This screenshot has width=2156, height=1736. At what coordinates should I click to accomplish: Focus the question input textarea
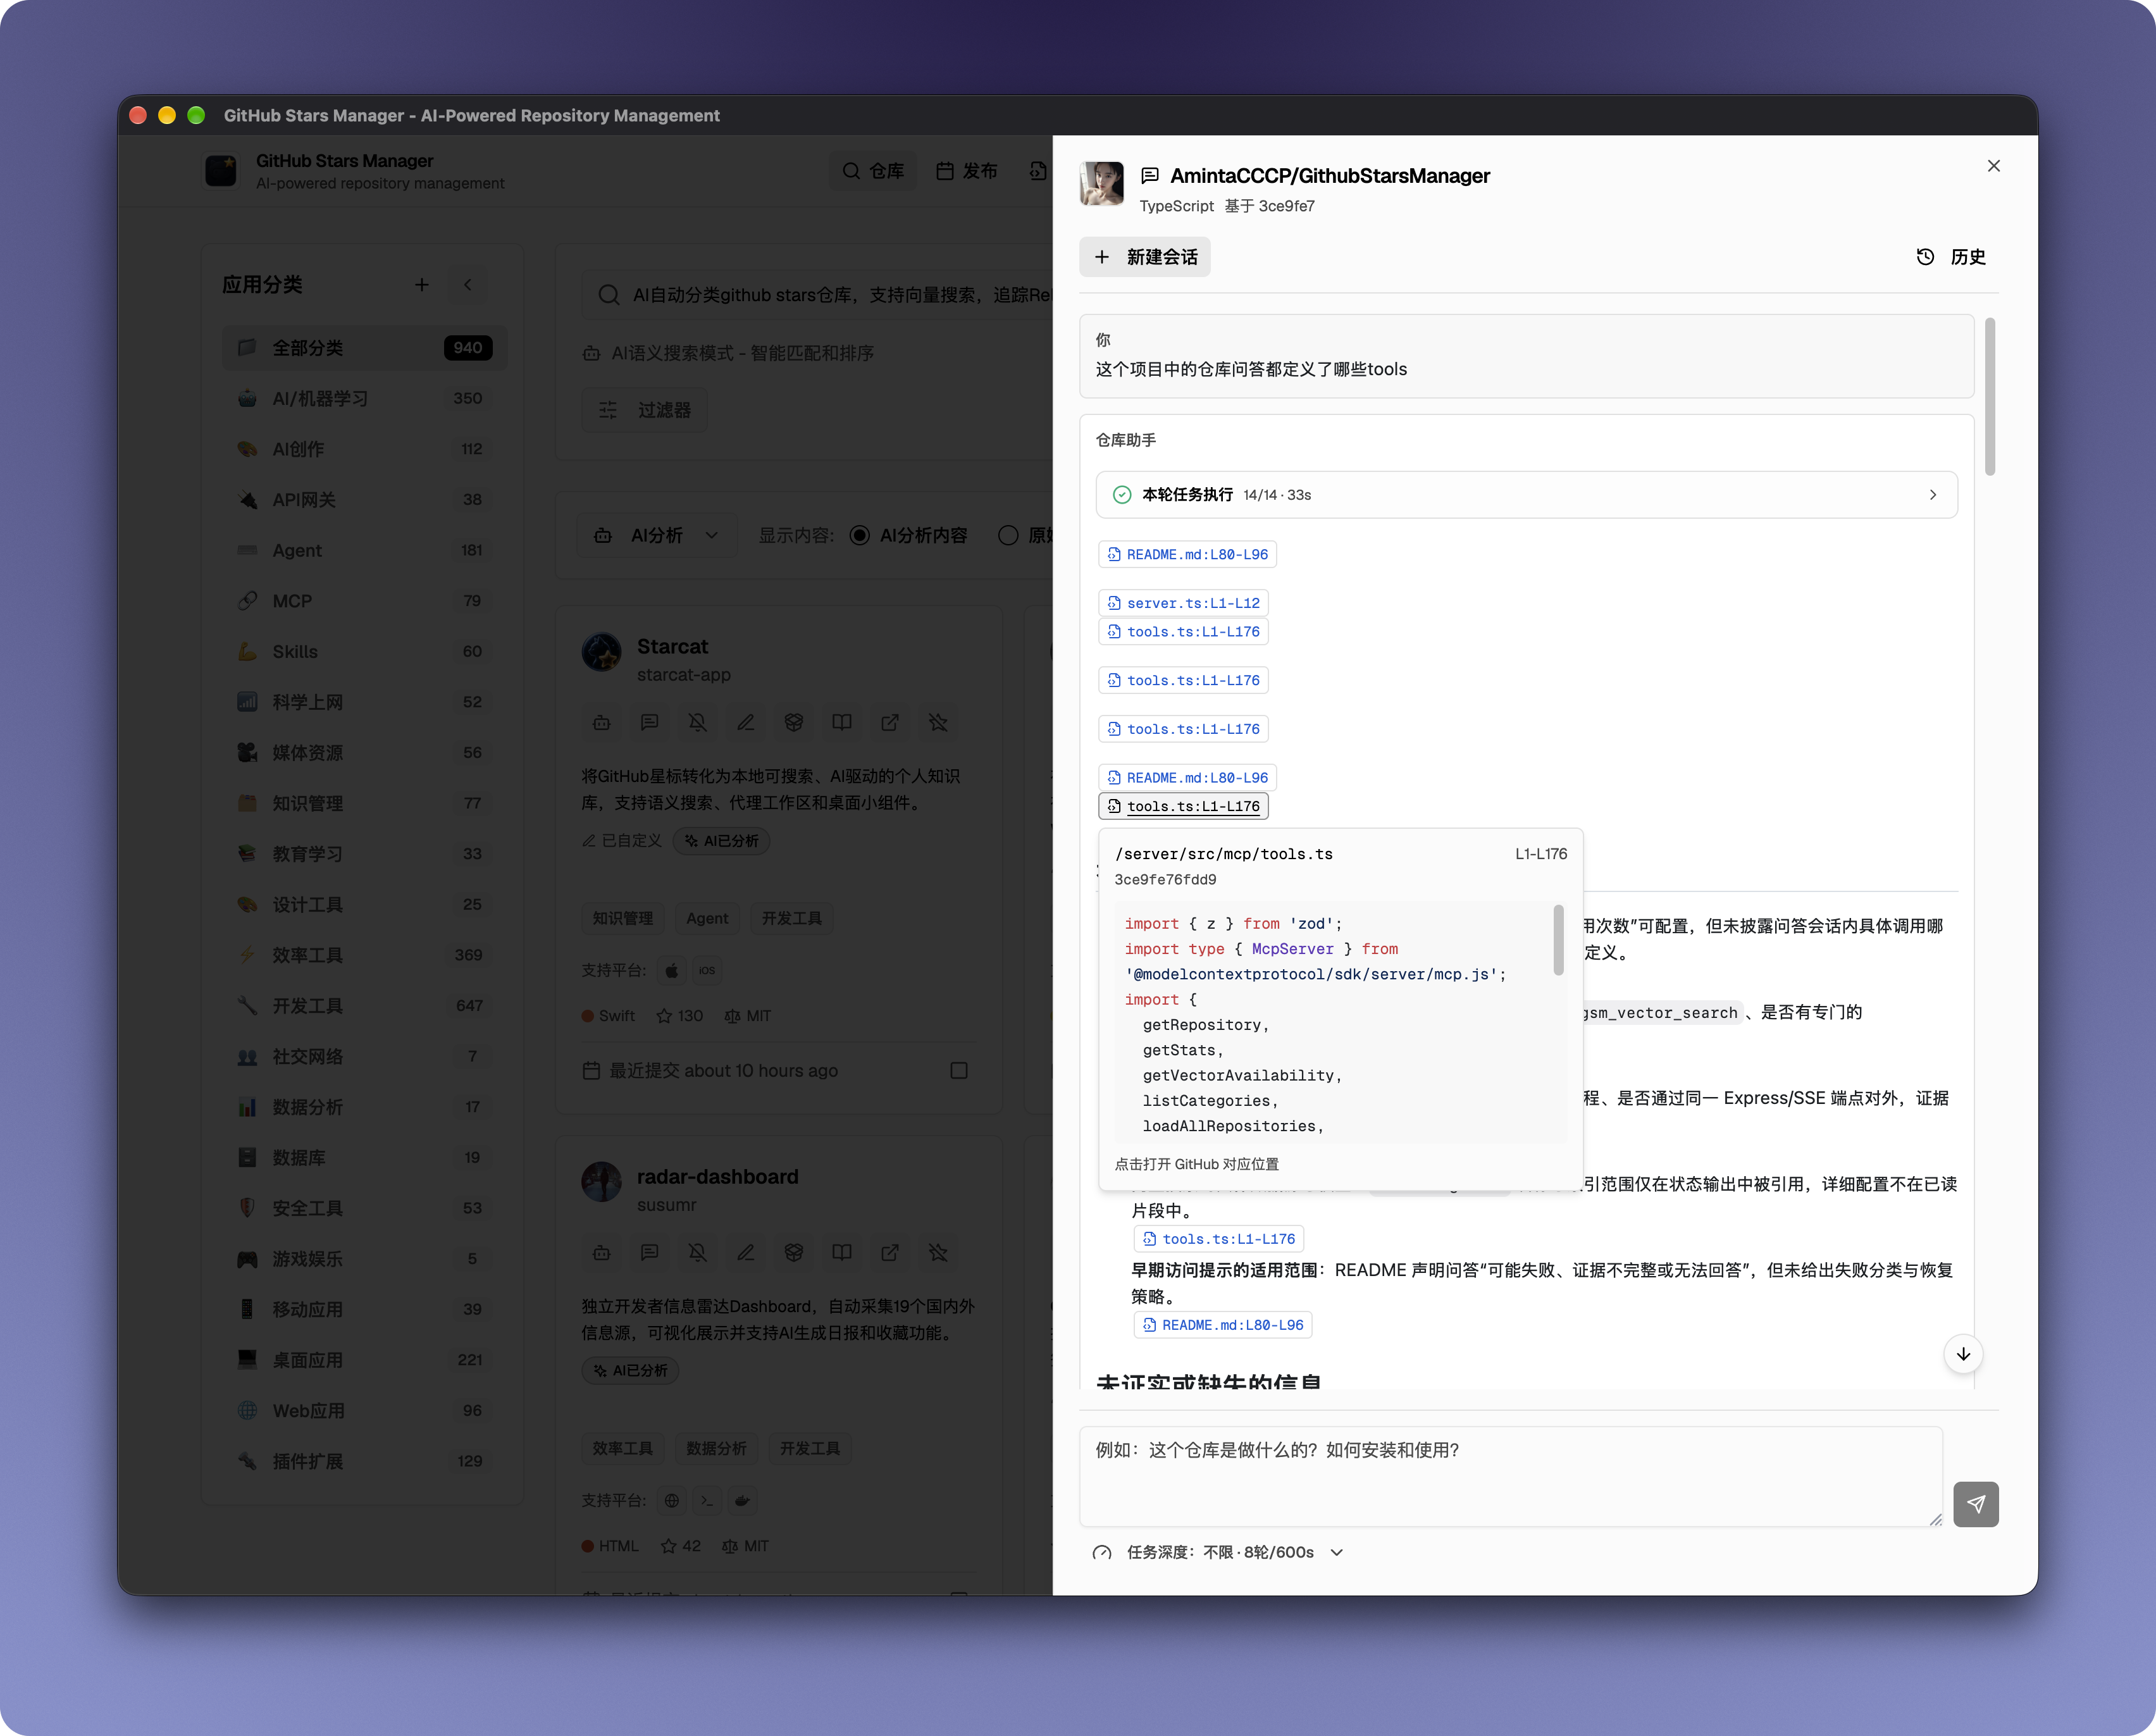[x=1510, y=1476]
